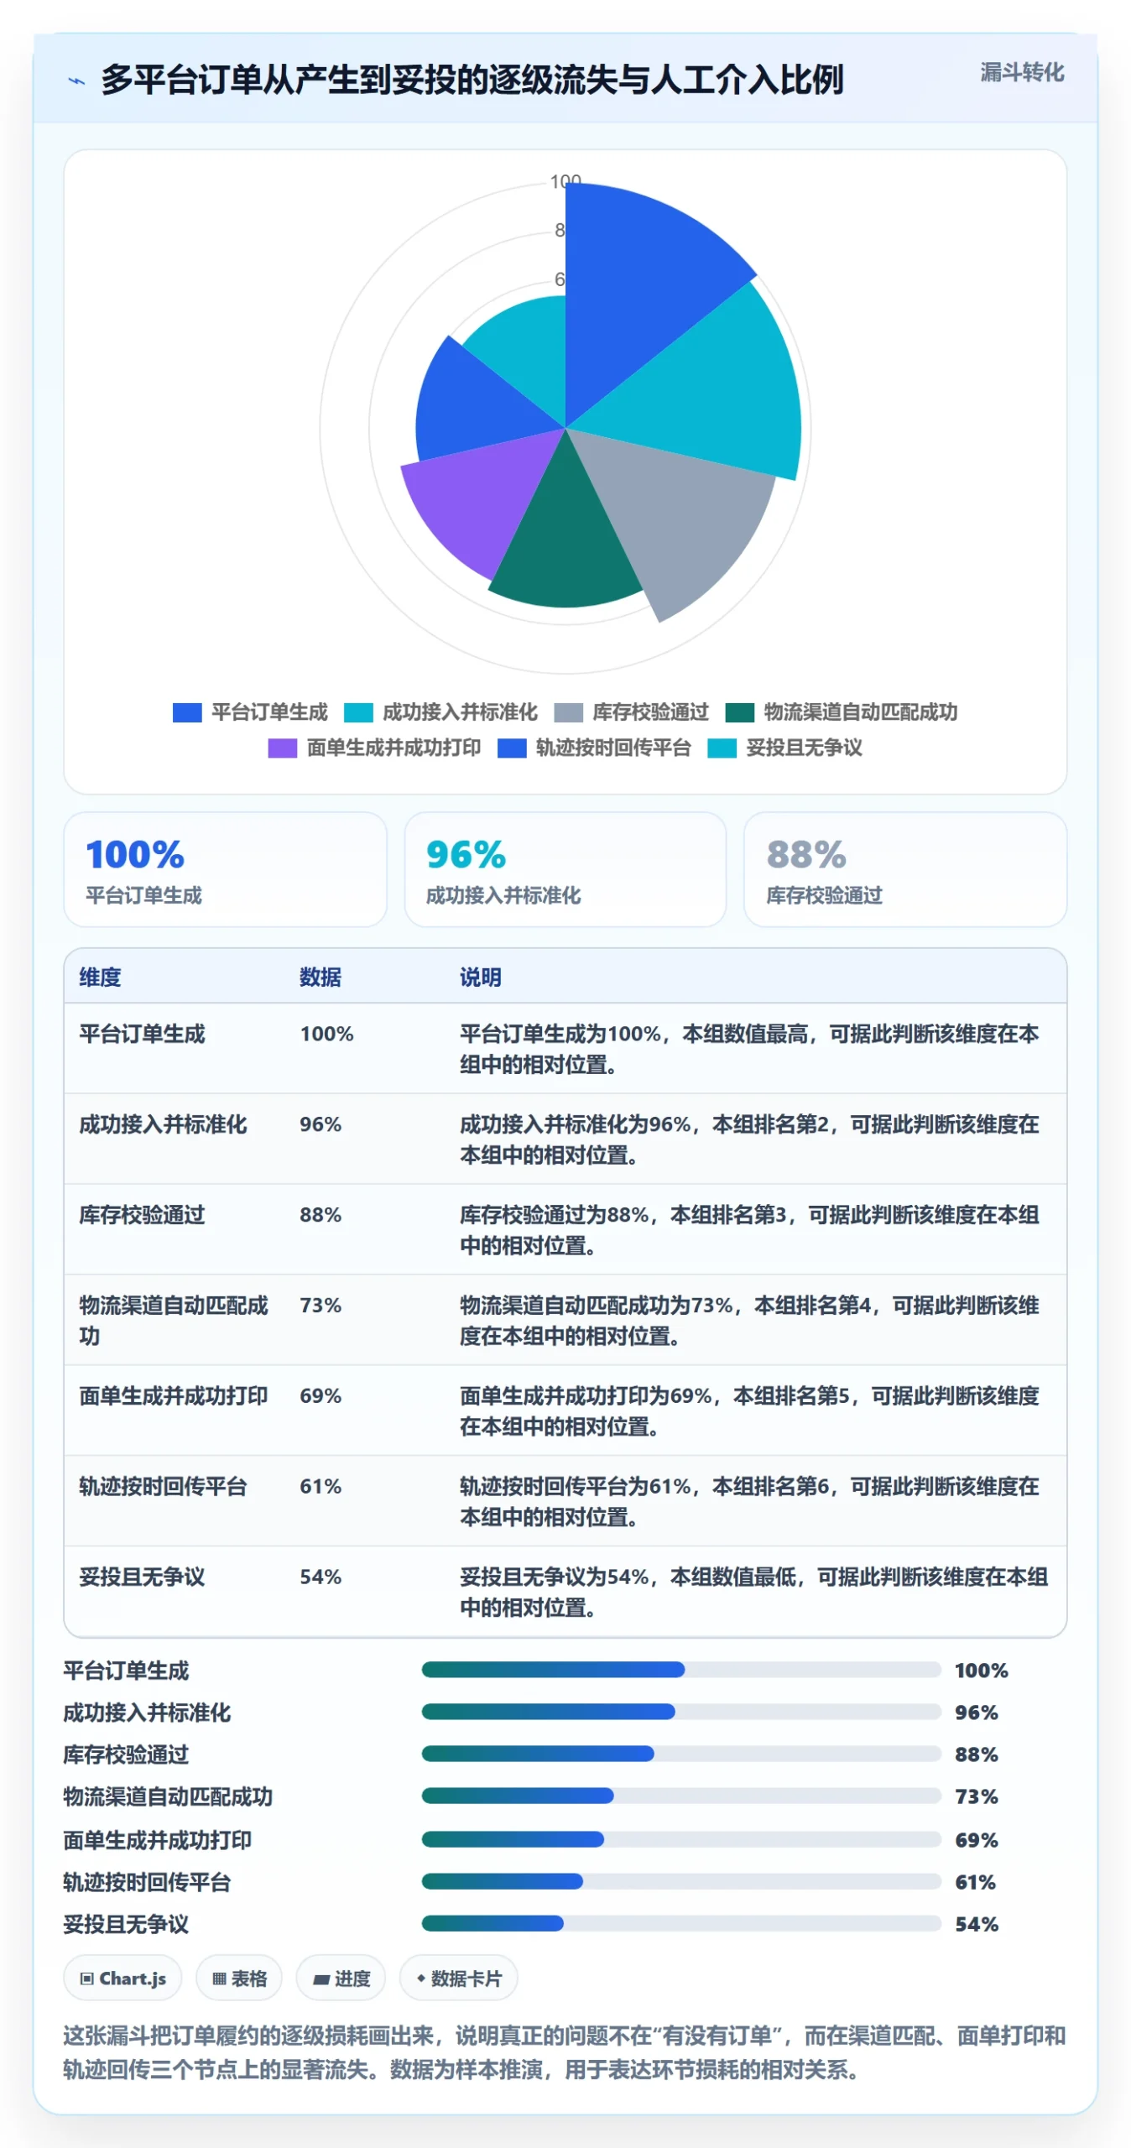This screenshot has width=1131, height=2148.
Task: Select the 平台订单生成 table row name
Action: pos(142,1034)
